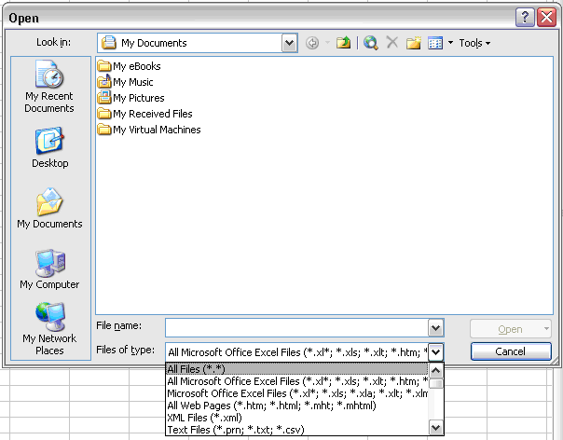Open the Tools menu
The image size is (563, 440).
click(x=474, y=43)
